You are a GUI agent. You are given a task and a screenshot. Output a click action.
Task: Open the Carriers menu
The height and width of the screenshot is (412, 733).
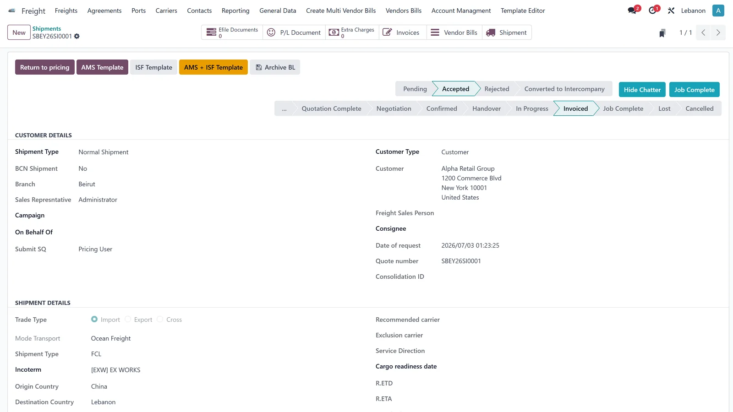coord(166,11)
